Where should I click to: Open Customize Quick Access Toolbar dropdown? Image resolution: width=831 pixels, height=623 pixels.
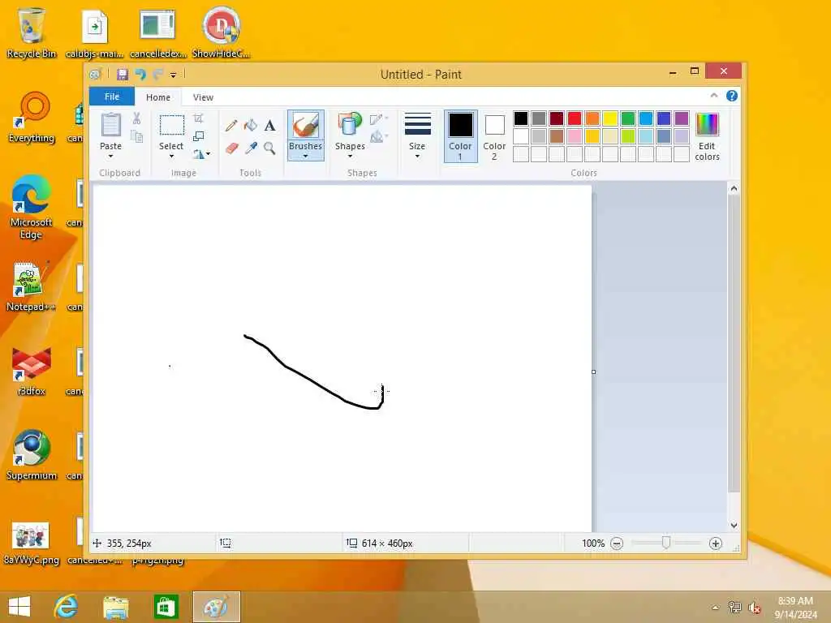[173, 75]
